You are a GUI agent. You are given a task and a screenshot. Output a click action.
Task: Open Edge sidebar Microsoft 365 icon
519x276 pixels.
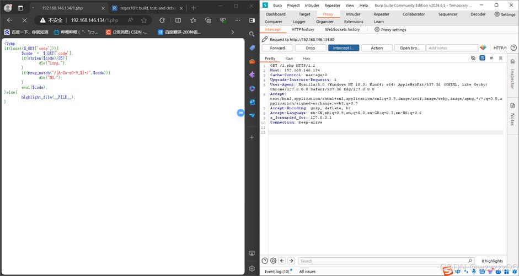tap(252, 88)
